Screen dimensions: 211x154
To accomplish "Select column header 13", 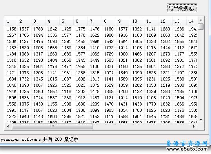I will [x=179, y=21].
